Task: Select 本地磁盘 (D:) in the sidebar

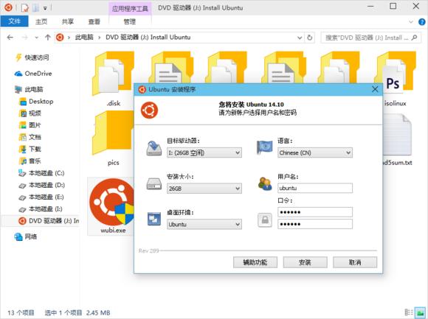Action: click(46, 185)
